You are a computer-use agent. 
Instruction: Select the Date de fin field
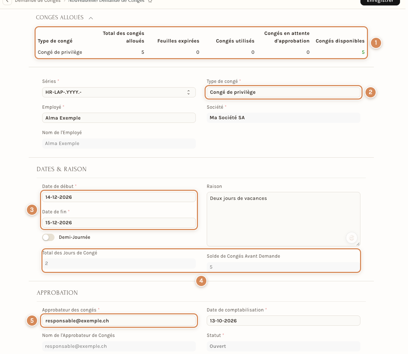click(x=119, y=222)
